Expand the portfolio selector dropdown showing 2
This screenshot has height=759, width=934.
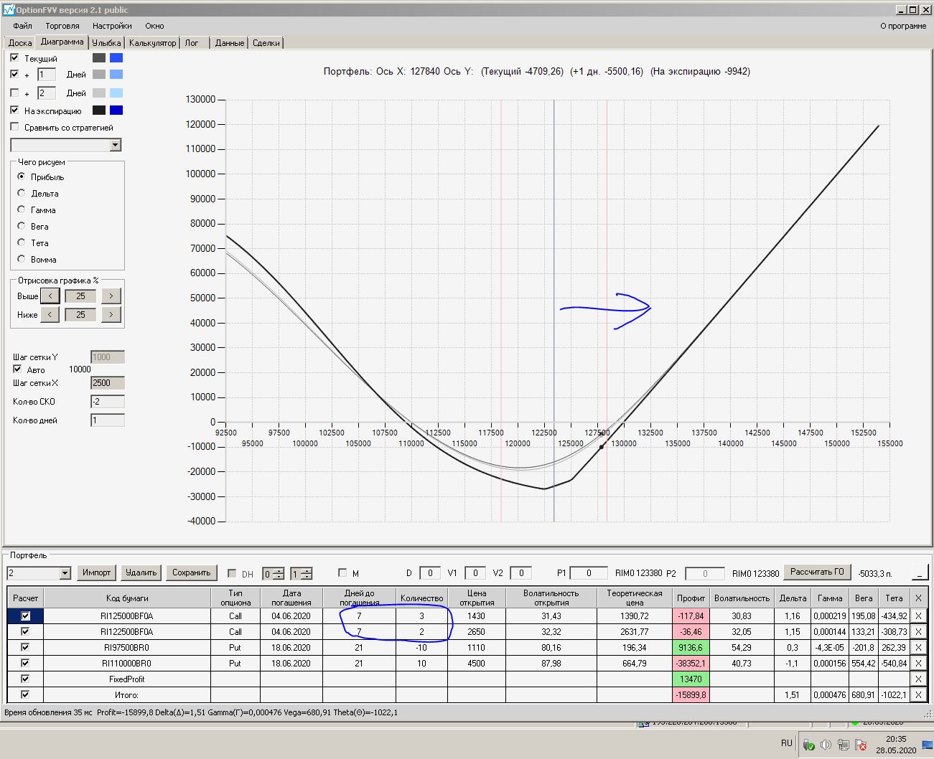tap(65, 572)
